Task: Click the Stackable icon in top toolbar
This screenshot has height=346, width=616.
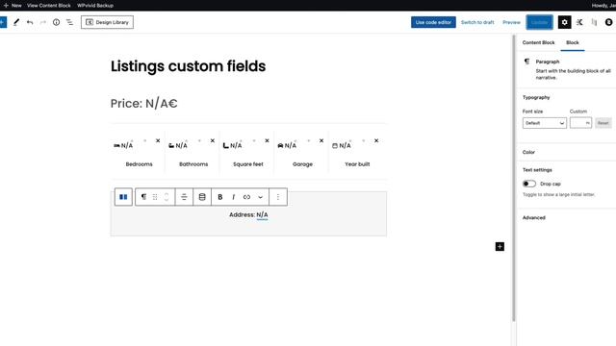Action: point(579,22)
